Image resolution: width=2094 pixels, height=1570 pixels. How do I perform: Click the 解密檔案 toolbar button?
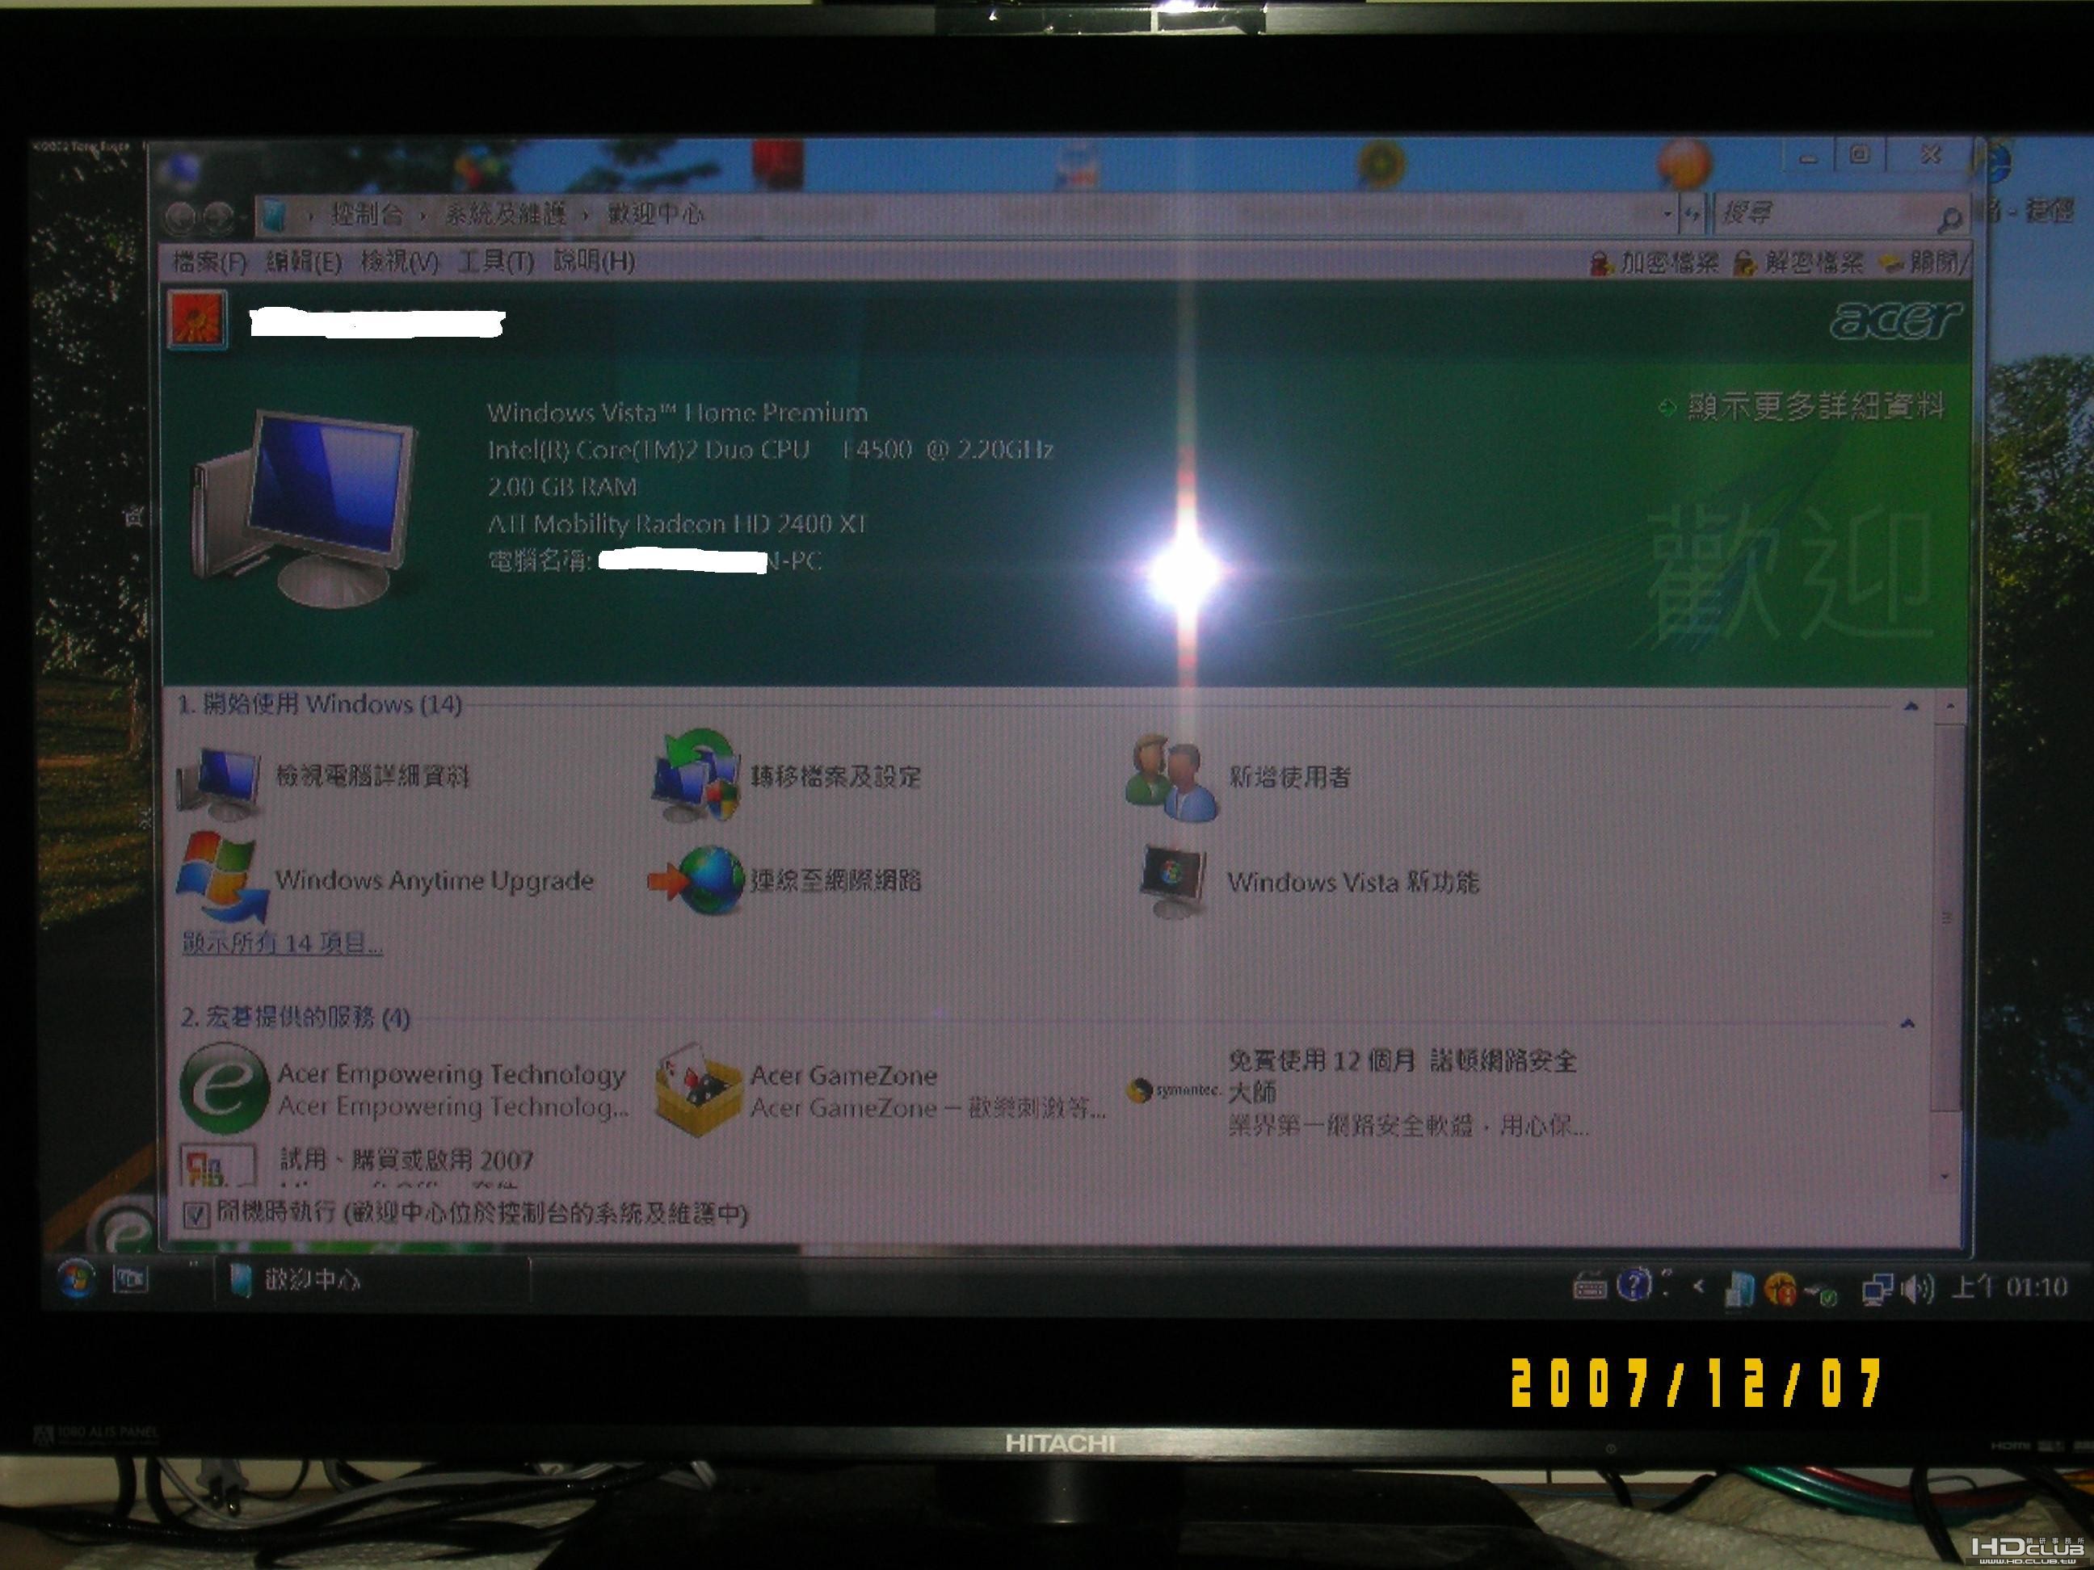pyautogui.click(x=1797, y=262)
